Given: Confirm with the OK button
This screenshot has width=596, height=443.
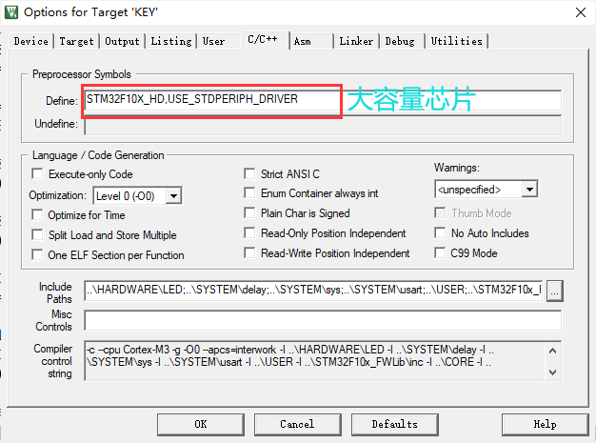Looking at the screenshot, I should [201, 424].
